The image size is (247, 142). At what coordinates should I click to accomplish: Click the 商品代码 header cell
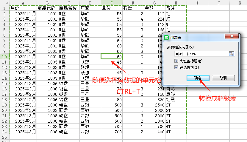point(47,8)
